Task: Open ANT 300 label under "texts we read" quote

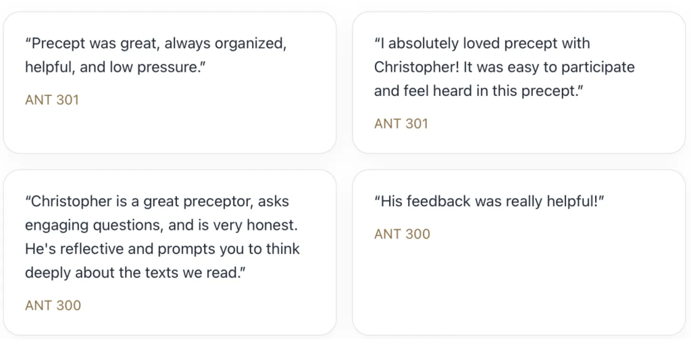Action: [x=53, y=305]
